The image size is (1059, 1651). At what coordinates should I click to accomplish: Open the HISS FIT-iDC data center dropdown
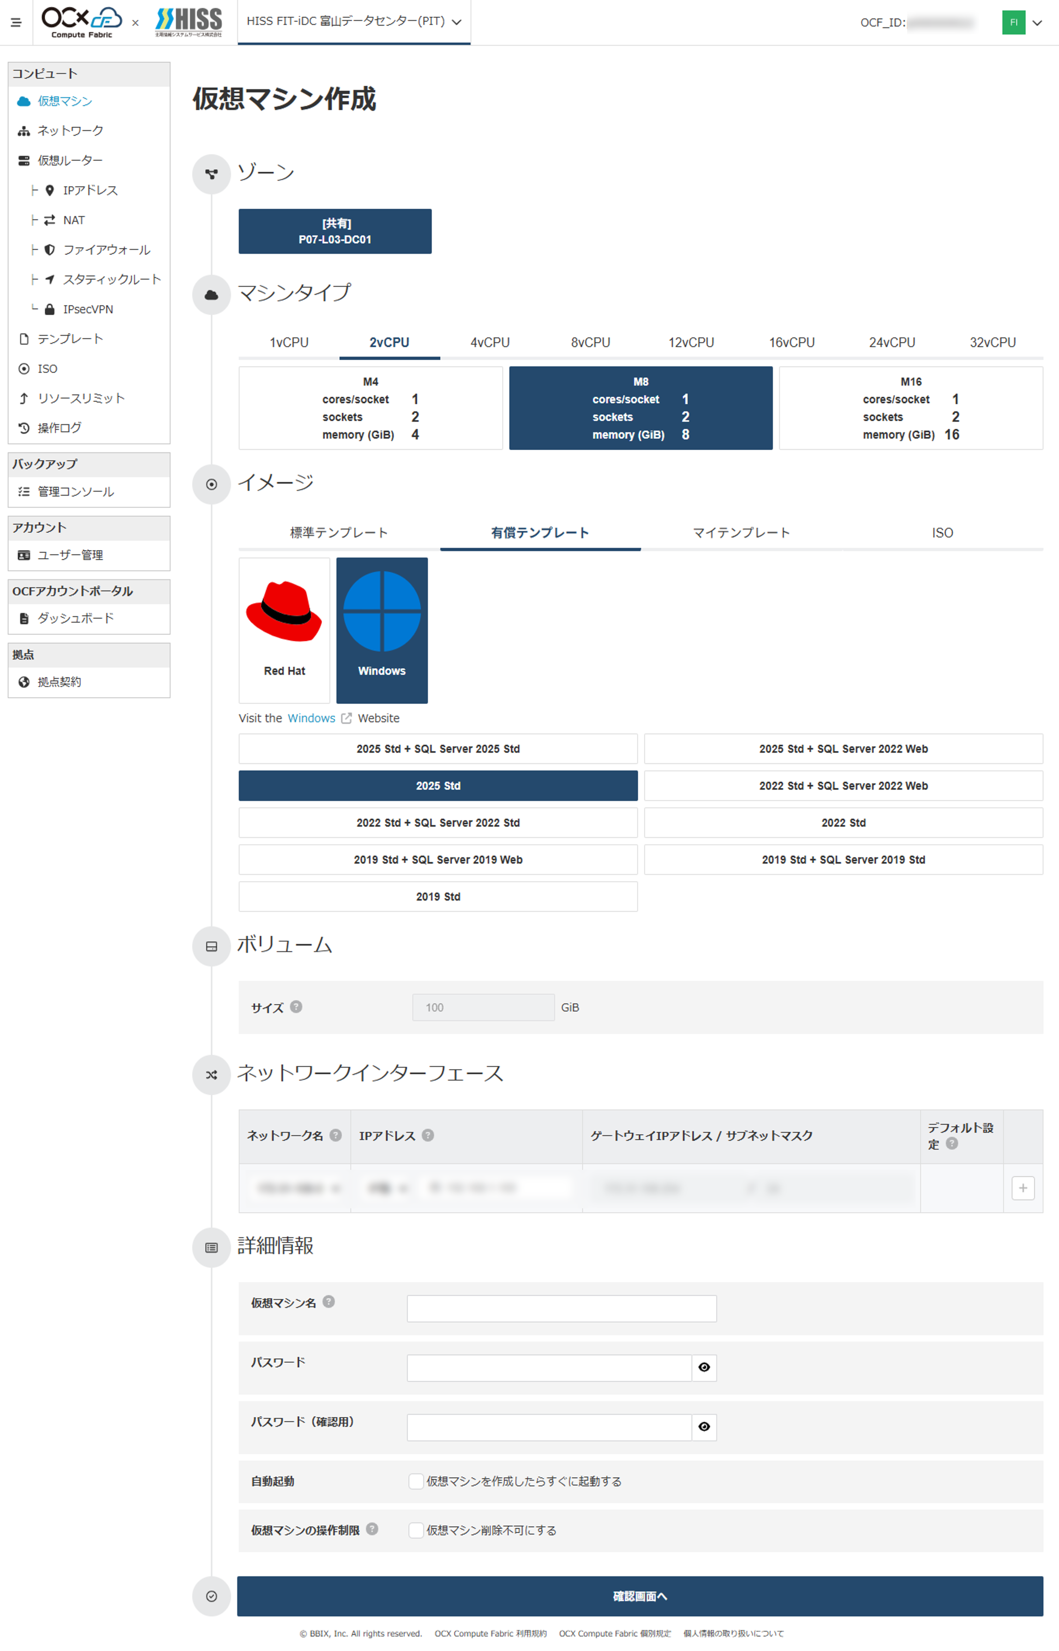pos(353,21)
